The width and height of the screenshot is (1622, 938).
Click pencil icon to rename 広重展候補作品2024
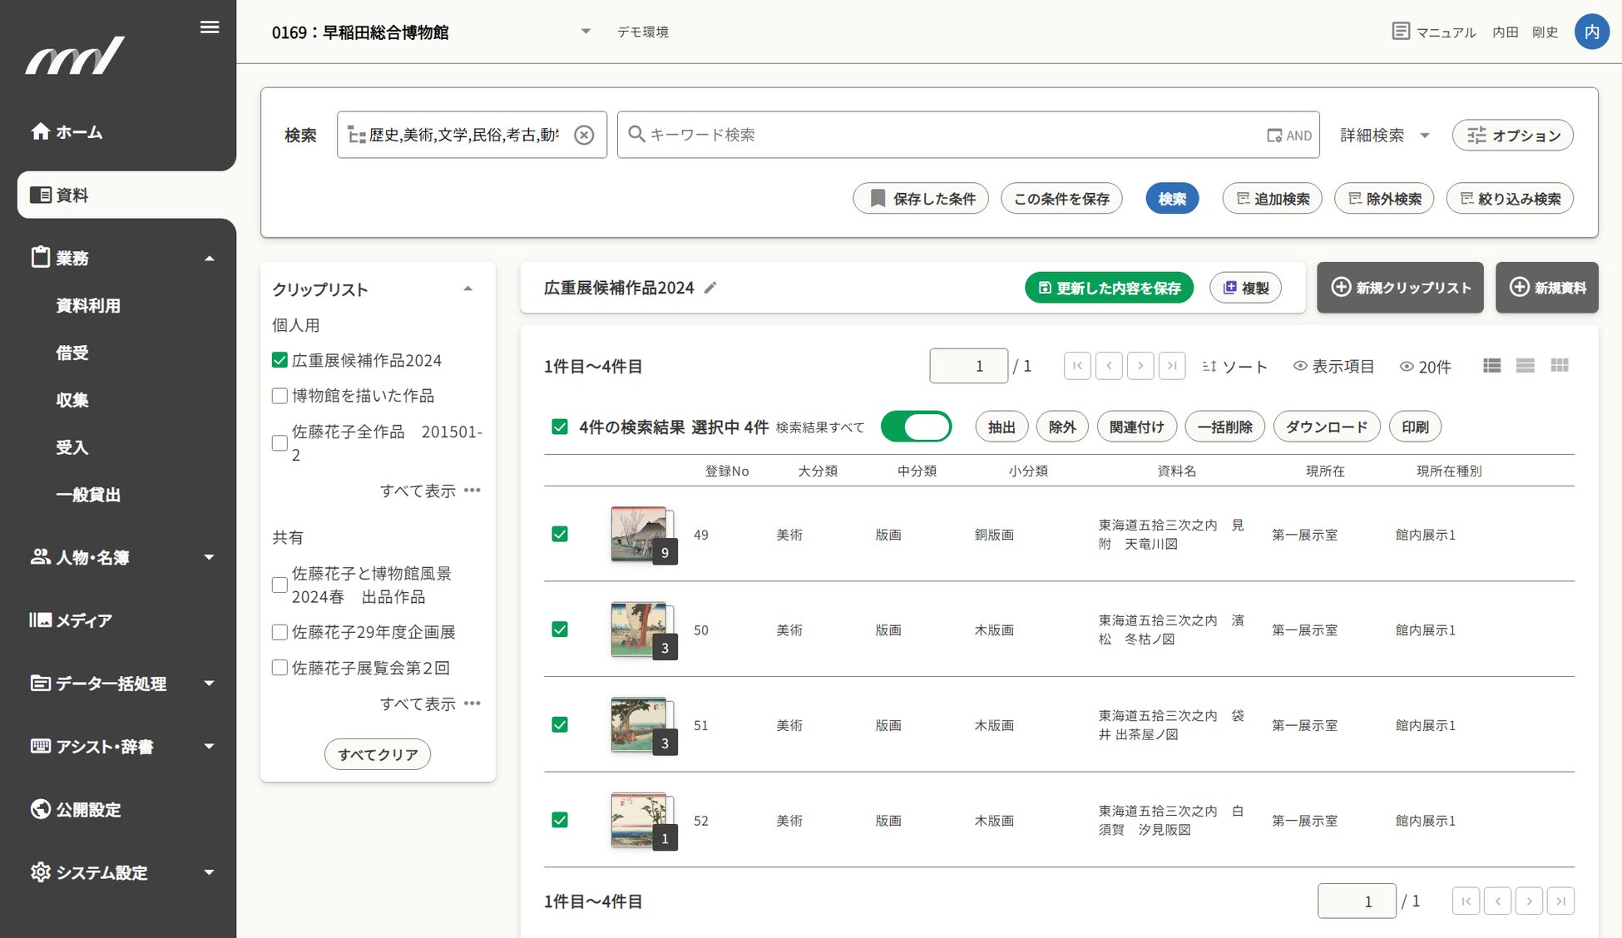pyautogui.click(x=710, y=288)
